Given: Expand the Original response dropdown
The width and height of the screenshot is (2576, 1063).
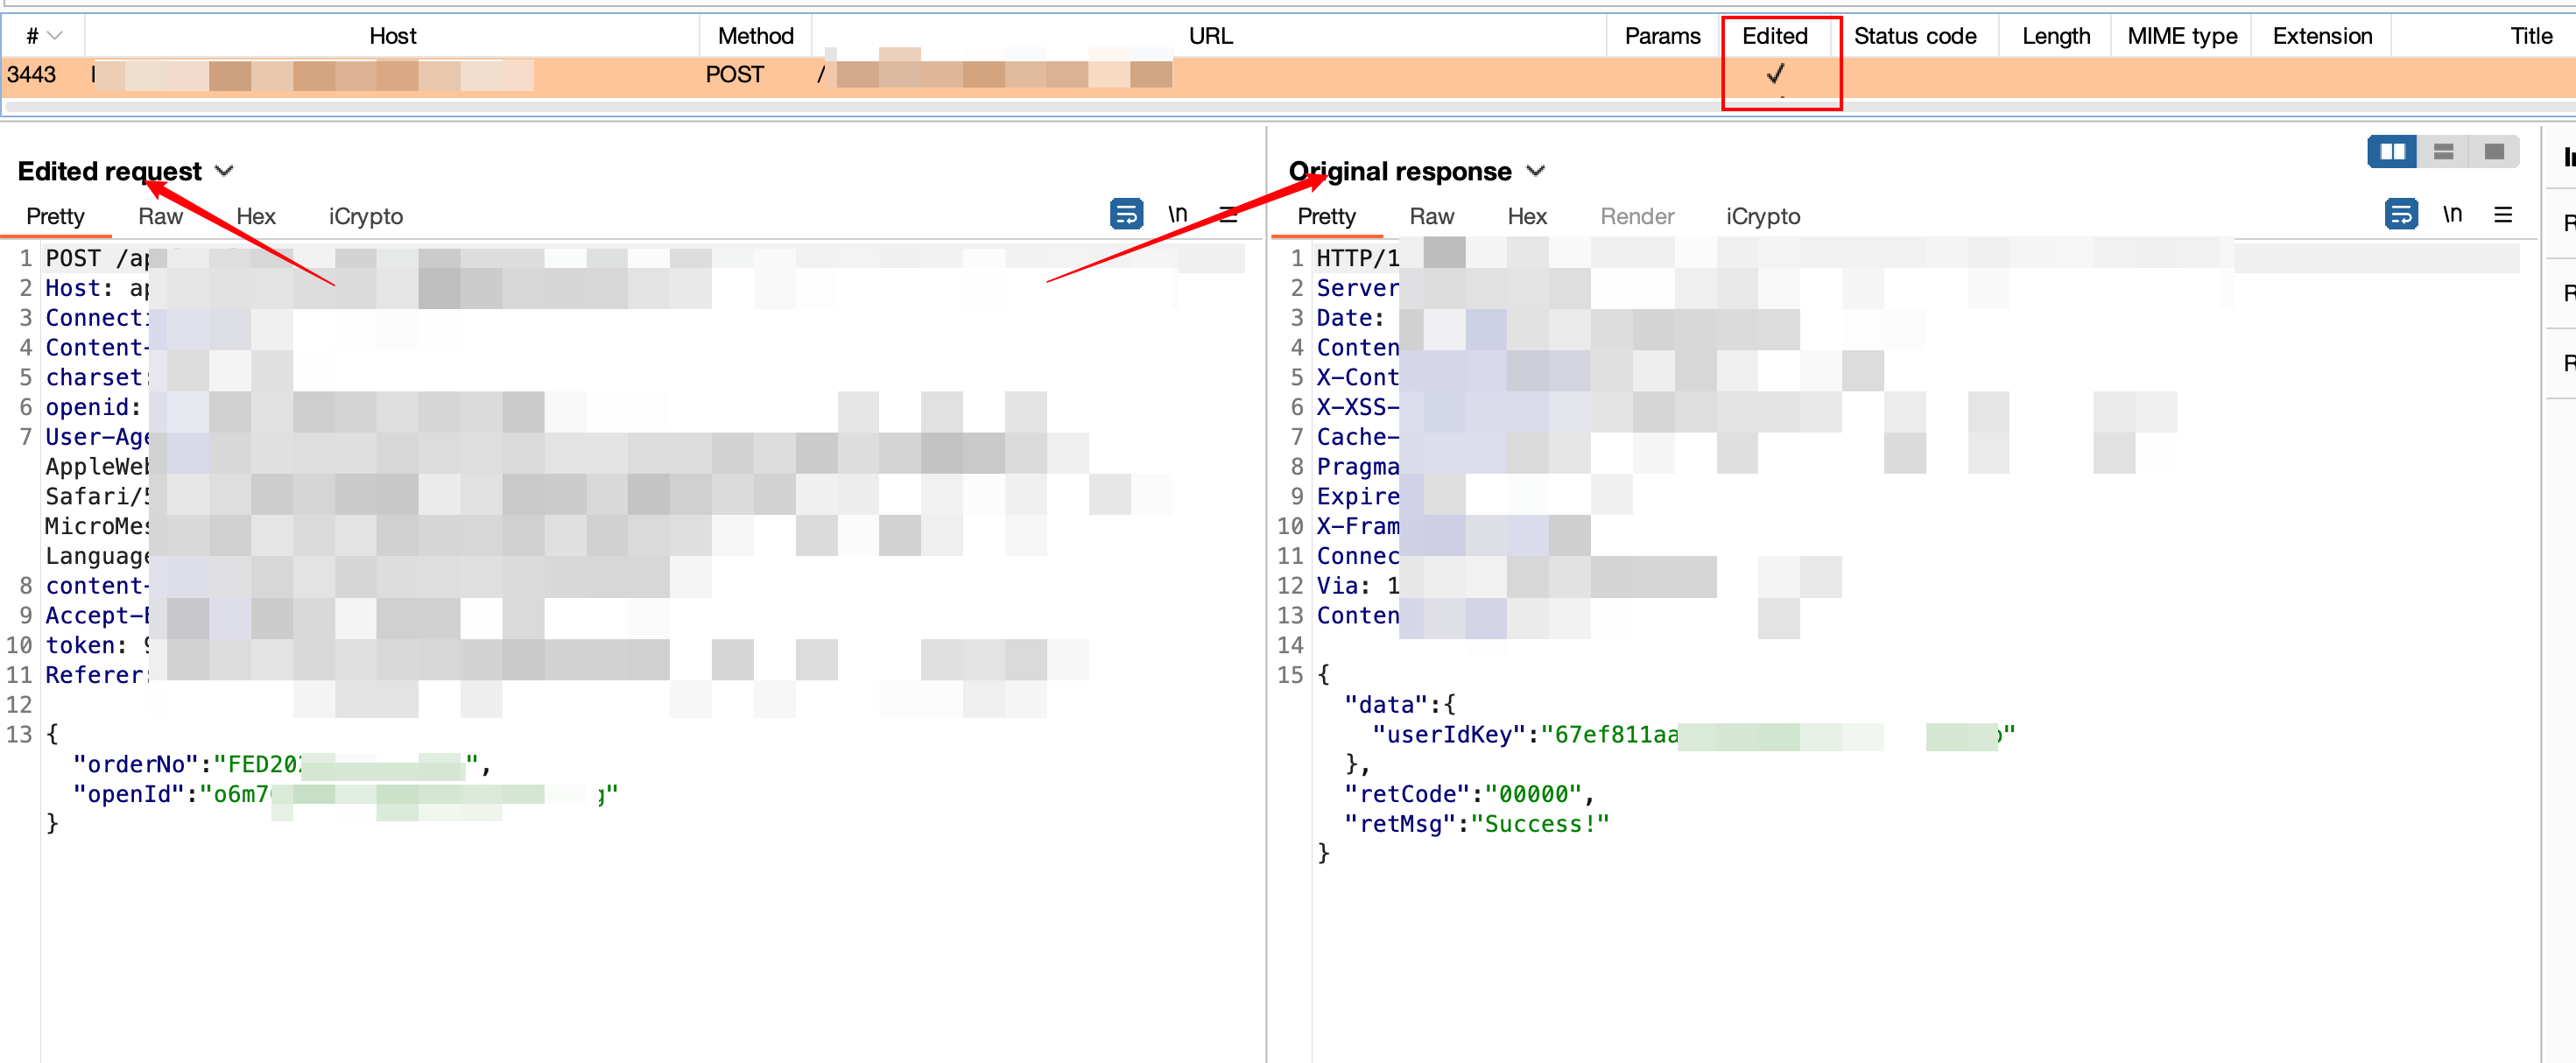Looking at the screenshot, I should tap(1536, 171).
